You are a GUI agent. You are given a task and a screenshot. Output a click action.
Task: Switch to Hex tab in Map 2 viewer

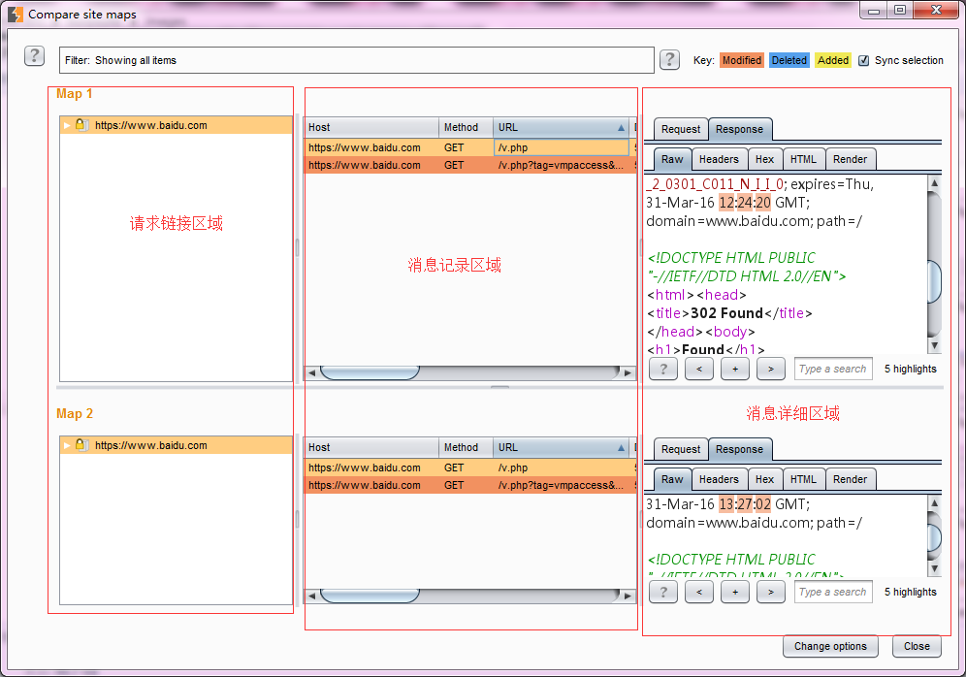tap(764, 479)
